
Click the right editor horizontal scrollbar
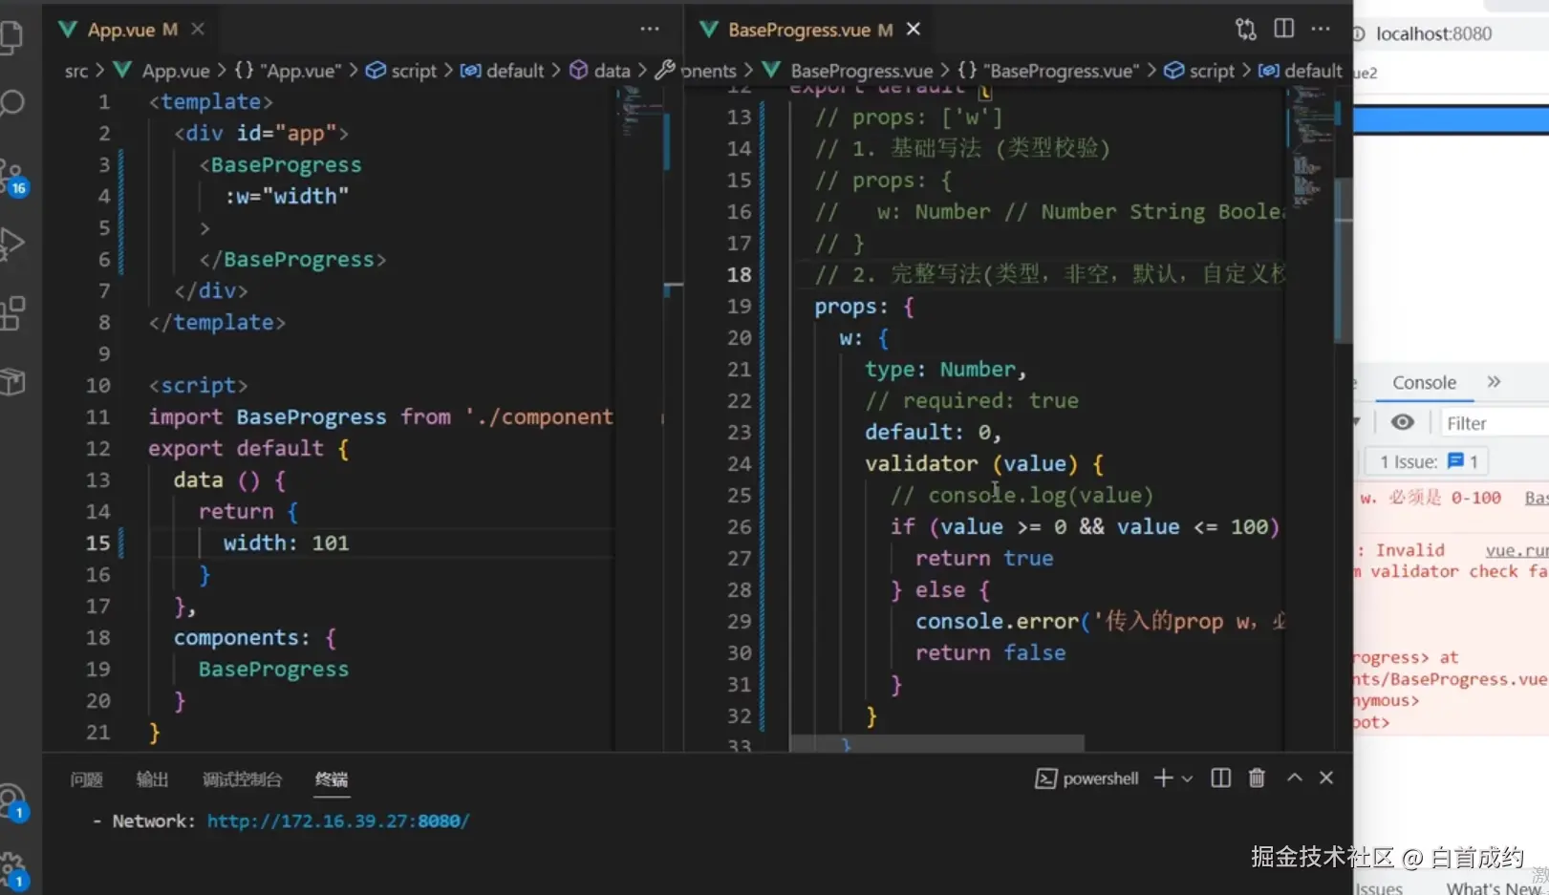936,742
